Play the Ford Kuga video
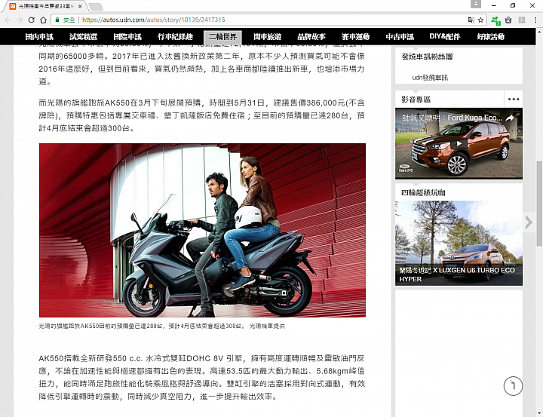The height and width of the screenshot is (417, 543). 459,144
